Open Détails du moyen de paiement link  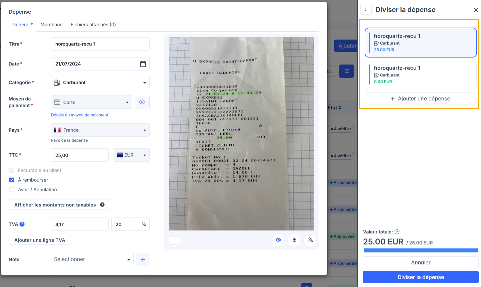(80, 115)
